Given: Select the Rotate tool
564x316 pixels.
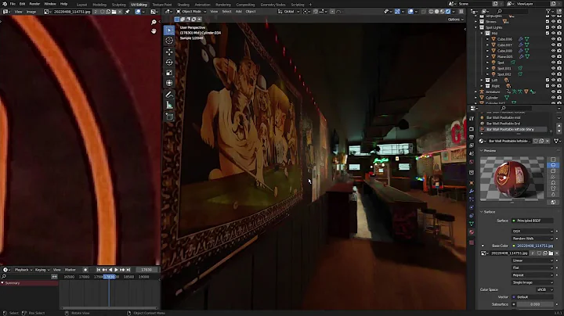Looking at the screenshot, I should coord(169,63).
